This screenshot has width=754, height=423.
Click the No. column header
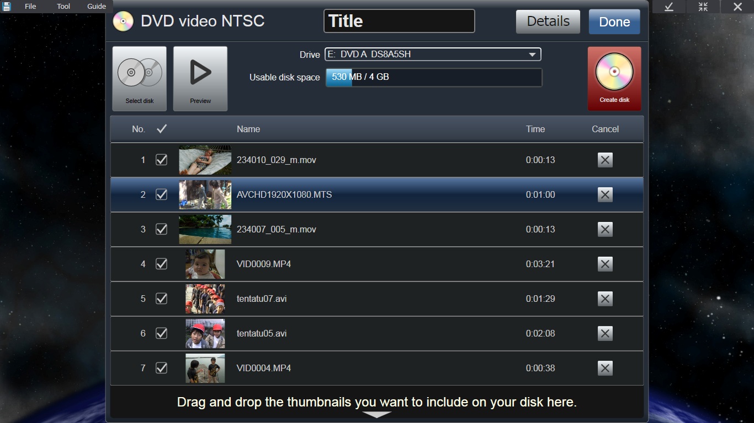[x=139, y=129]
